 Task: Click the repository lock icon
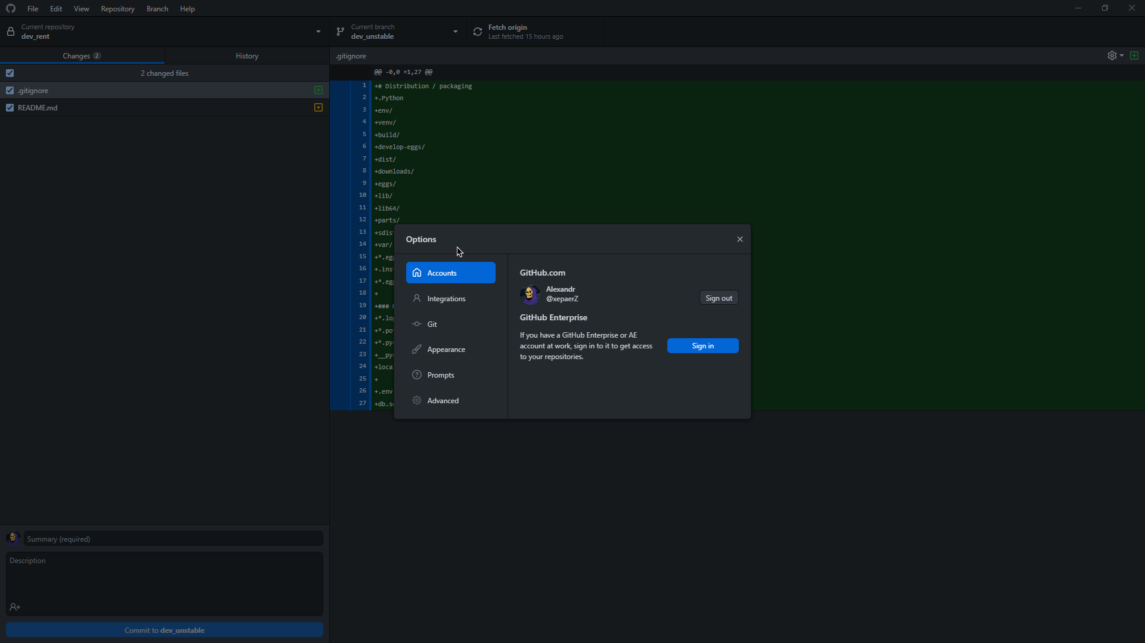(11, 32)
